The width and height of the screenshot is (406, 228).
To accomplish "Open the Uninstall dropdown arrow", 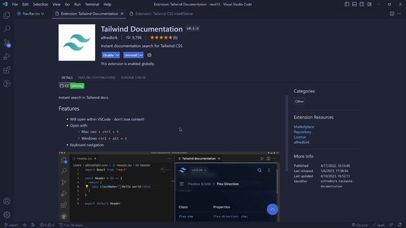I will pos(141,55).
